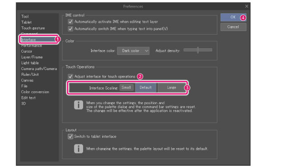
Task: Click the Adjust density slider
Action: click(198, 50)
